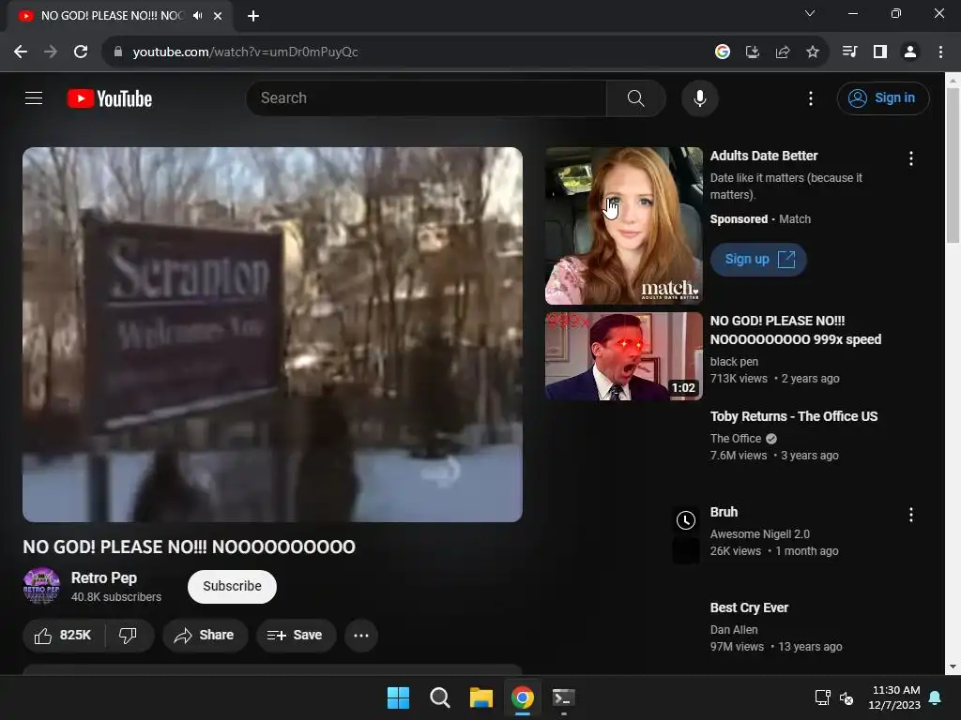Open more actions ellipsis under video
The height and width of the screenshot is (720, 961).
point(361,636)
